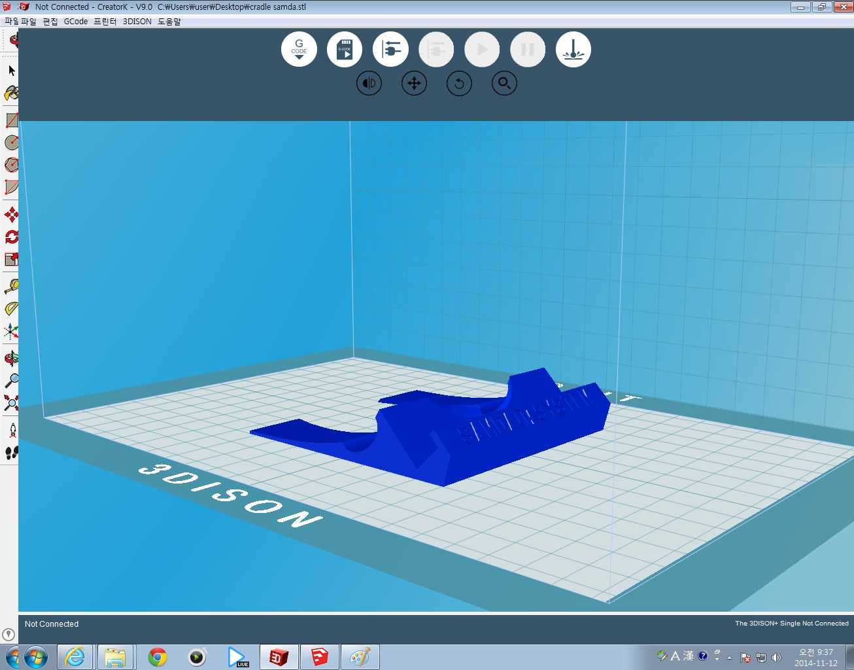Pick SketchUp's Zoom Extents tool
The image size is (854, 670).
click(12, 402)
